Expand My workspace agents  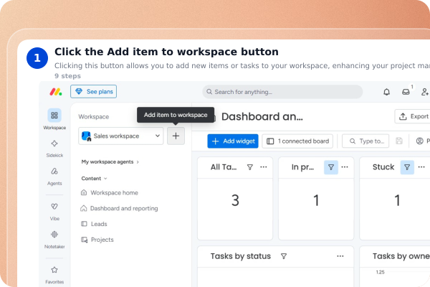[x=110, y=161]
